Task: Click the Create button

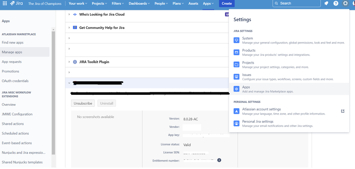Action: [227, 4]
